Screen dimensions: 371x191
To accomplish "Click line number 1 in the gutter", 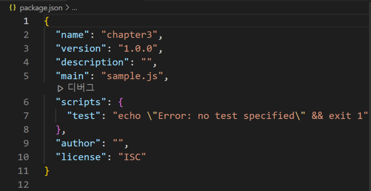I will click(x=26, y=21).
